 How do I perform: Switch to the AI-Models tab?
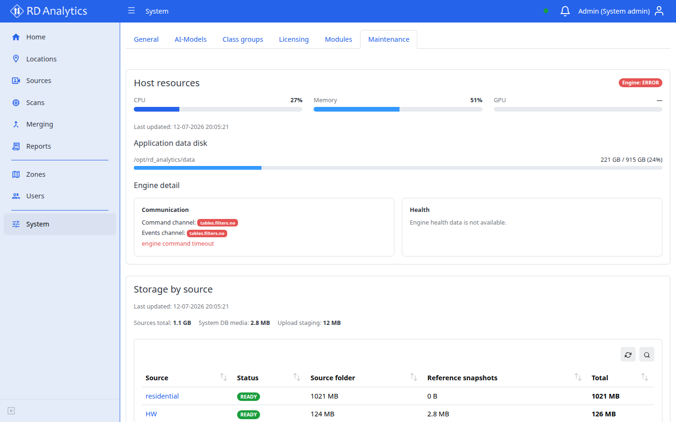(x=191, y=39)
